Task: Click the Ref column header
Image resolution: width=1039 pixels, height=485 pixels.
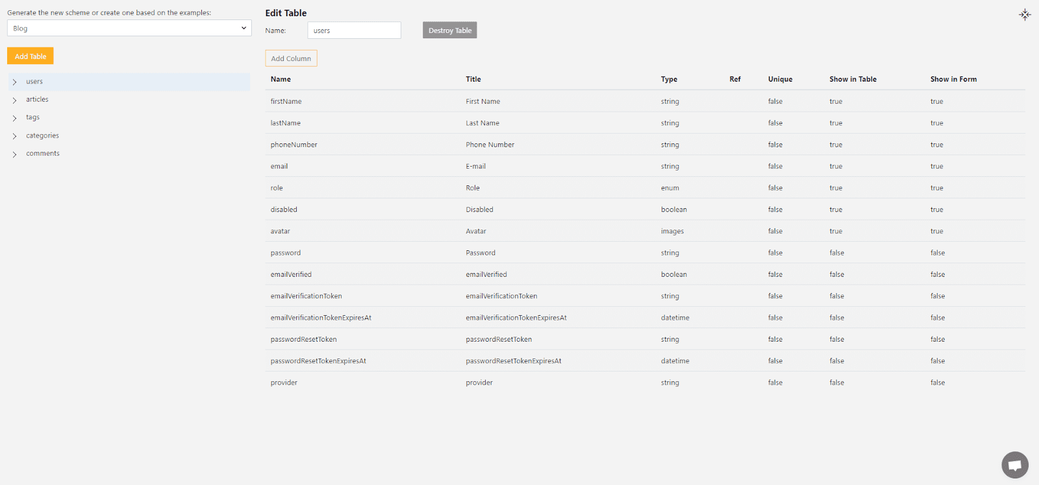Action: coord(735,79)
